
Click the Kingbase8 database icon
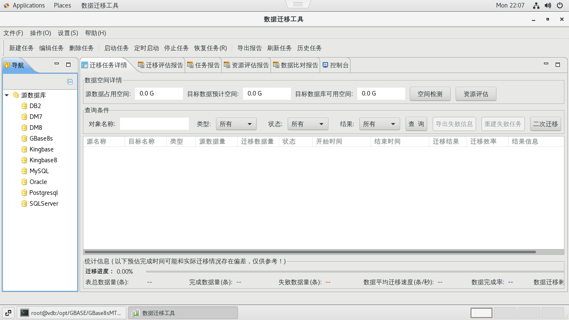tap(24, 160)
